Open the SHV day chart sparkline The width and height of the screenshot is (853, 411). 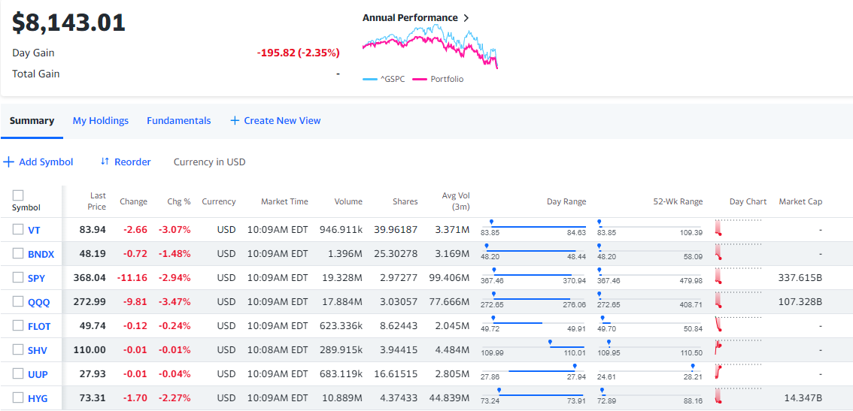click(x=738, y=347)
